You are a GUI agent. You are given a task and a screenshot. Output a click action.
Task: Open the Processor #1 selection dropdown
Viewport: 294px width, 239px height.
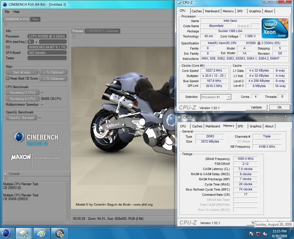click(x=216, y=97)
